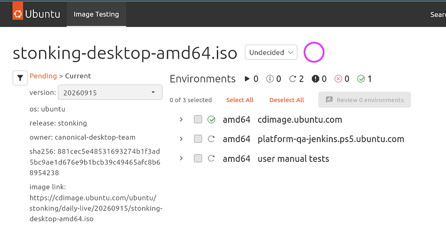Click the Environments heading
The width and height of the screenshot is (446, 226).
click(x=202, y=79)
